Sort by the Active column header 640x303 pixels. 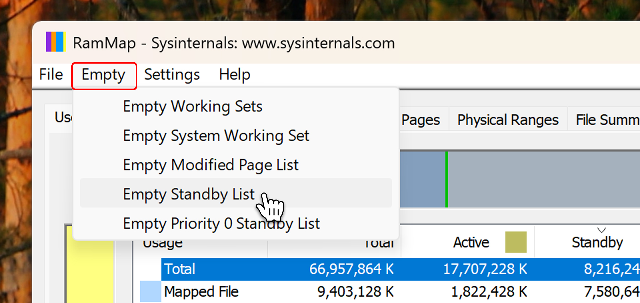point(471,242)
